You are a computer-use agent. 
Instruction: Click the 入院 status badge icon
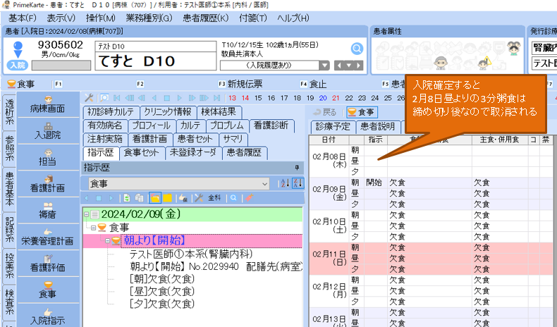click(x=18, y=65)
